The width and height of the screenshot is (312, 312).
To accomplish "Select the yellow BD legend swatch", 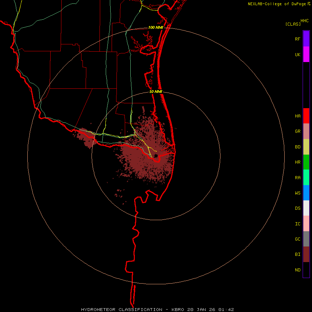I will 306,147.
